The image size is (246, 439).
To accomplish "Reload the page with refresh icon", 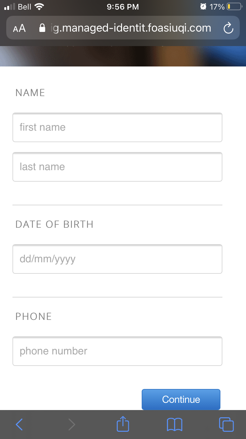I will [228, 29].
